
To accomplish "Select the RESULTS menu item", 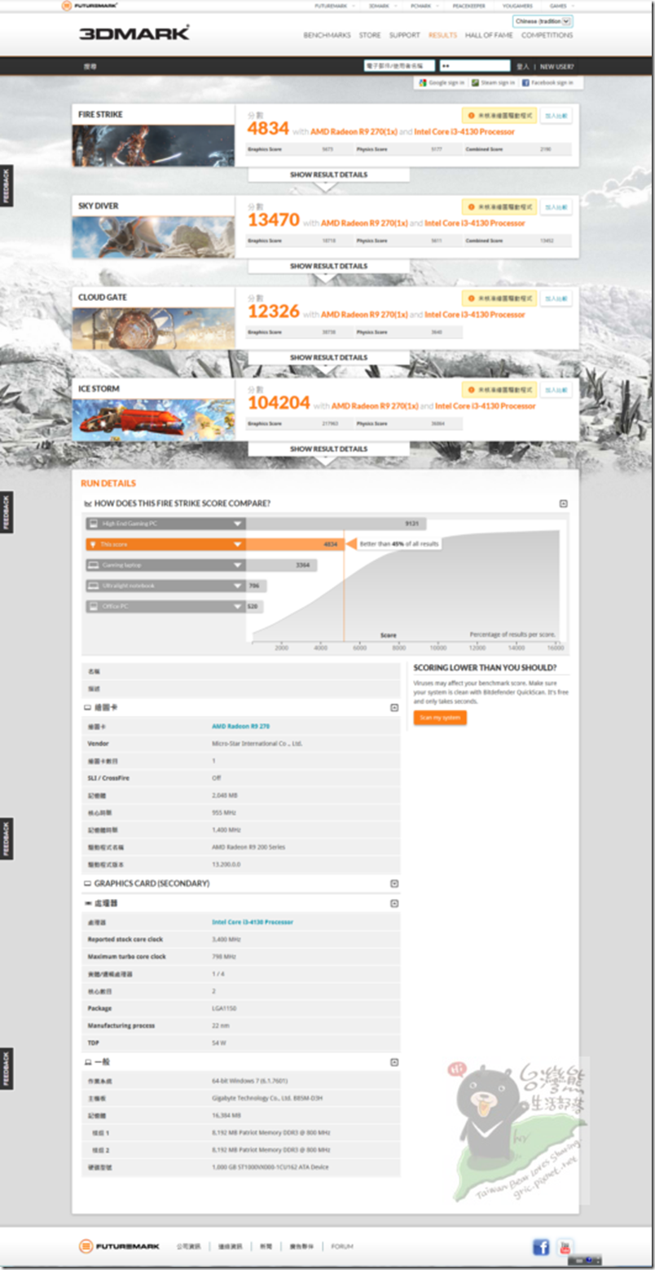I will pos(442,35).
